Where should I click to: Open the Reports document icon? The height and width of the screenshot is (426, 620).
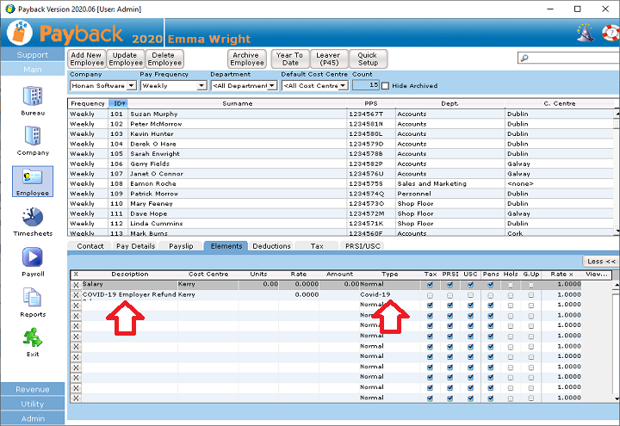pyautogui.click(x=33, y=298)
